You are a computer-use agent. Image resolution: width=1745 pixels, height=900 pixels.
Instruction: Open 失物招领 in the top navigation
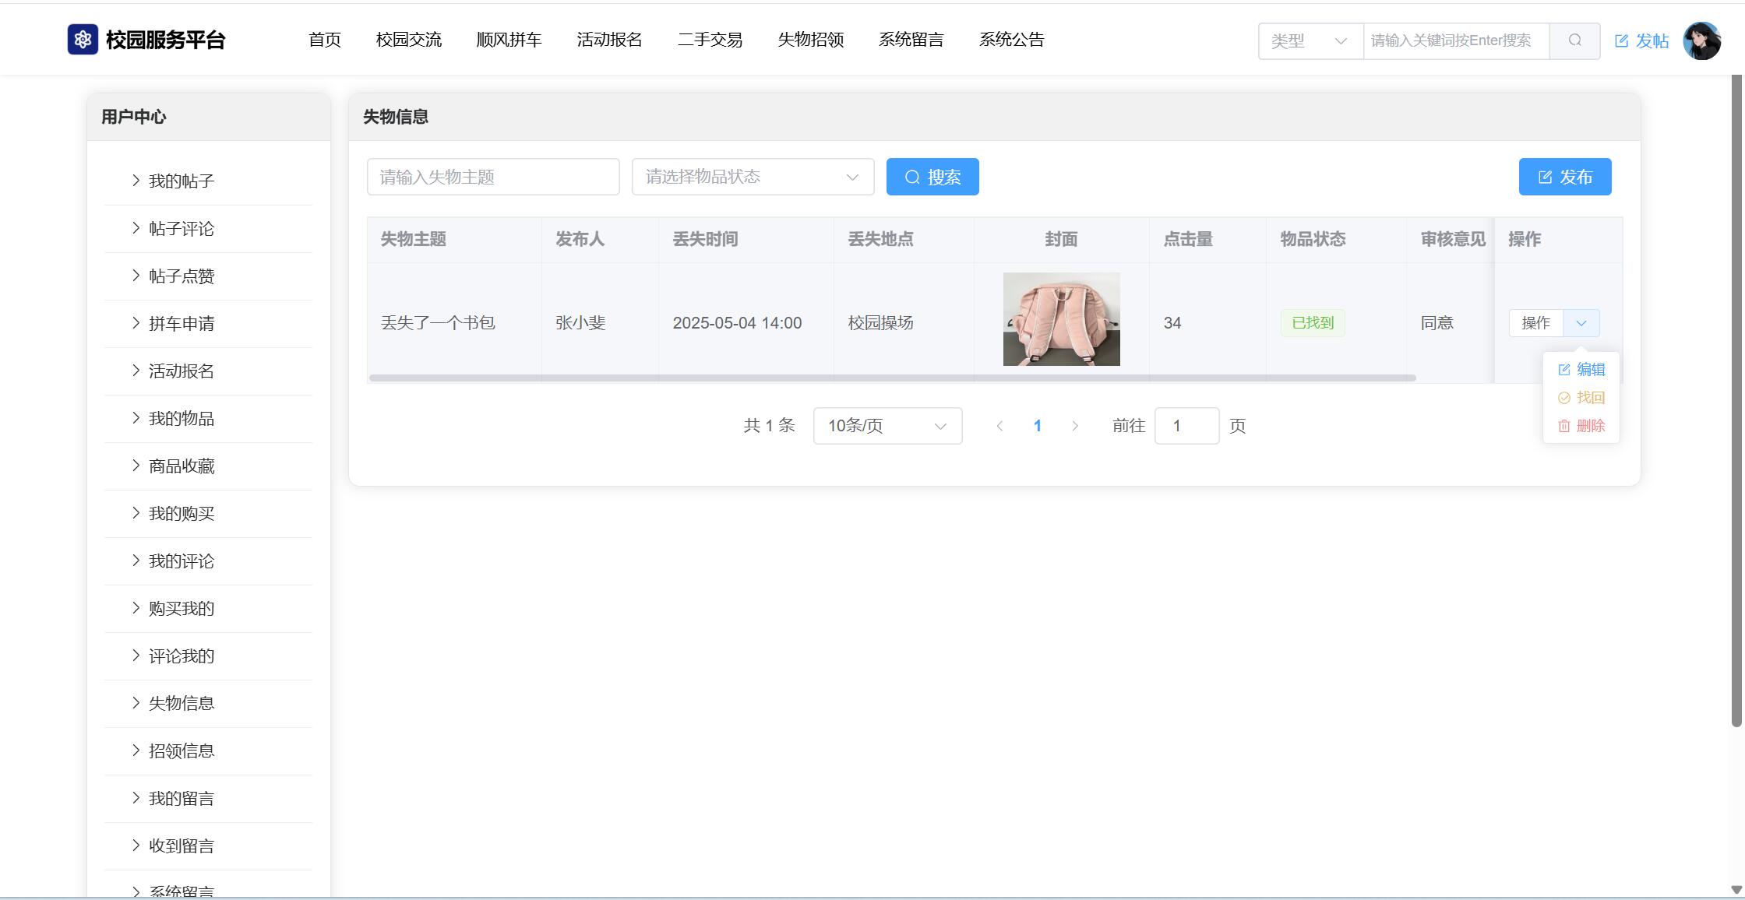click(x=810, y=40)
